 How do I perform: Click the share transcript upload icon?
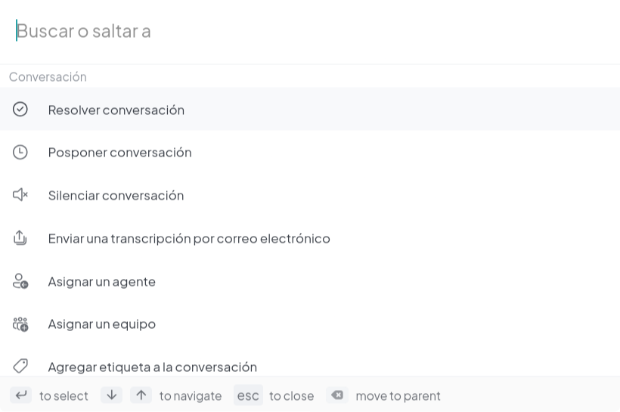coord(20,238)
